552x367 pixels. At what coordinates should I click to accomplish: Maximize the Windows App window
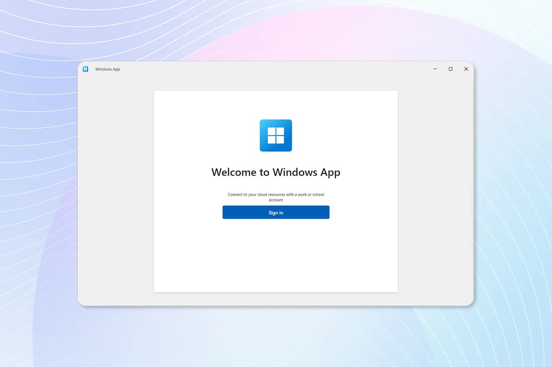[451, 69]
